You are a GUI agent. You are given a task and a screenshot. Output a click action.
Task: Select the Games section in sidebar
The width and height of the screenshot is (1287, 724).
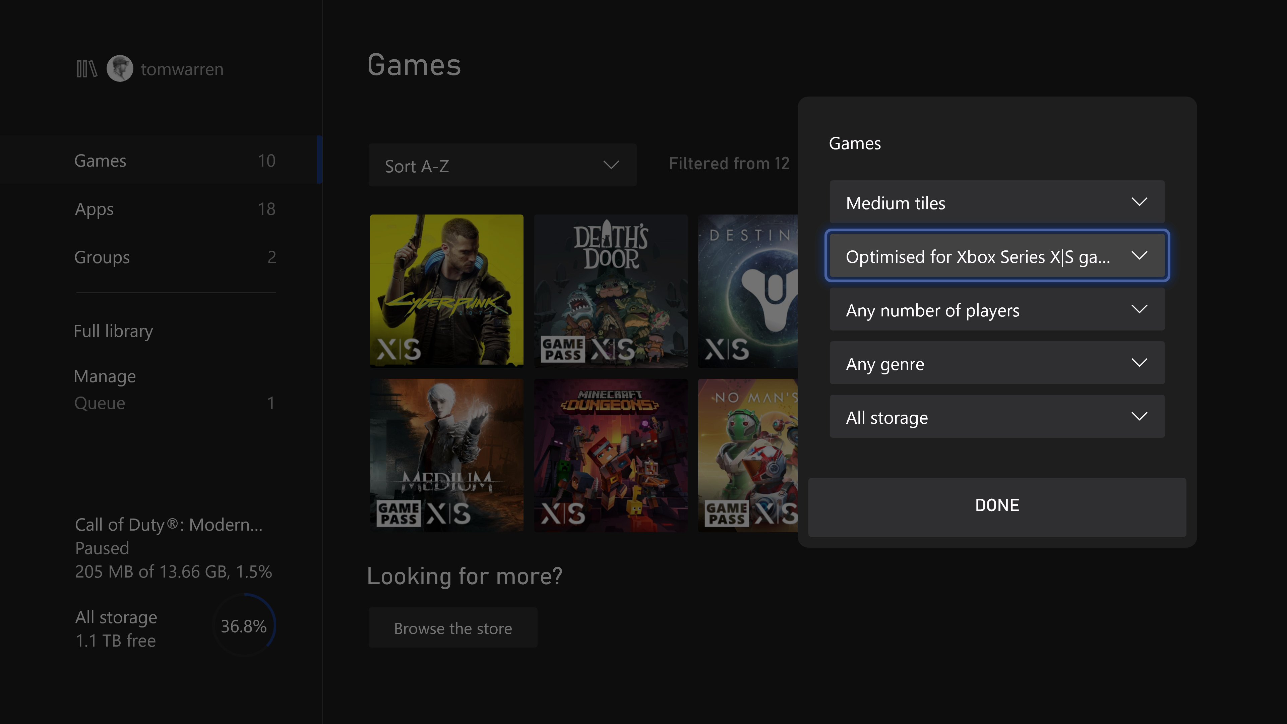coord(100,160)
